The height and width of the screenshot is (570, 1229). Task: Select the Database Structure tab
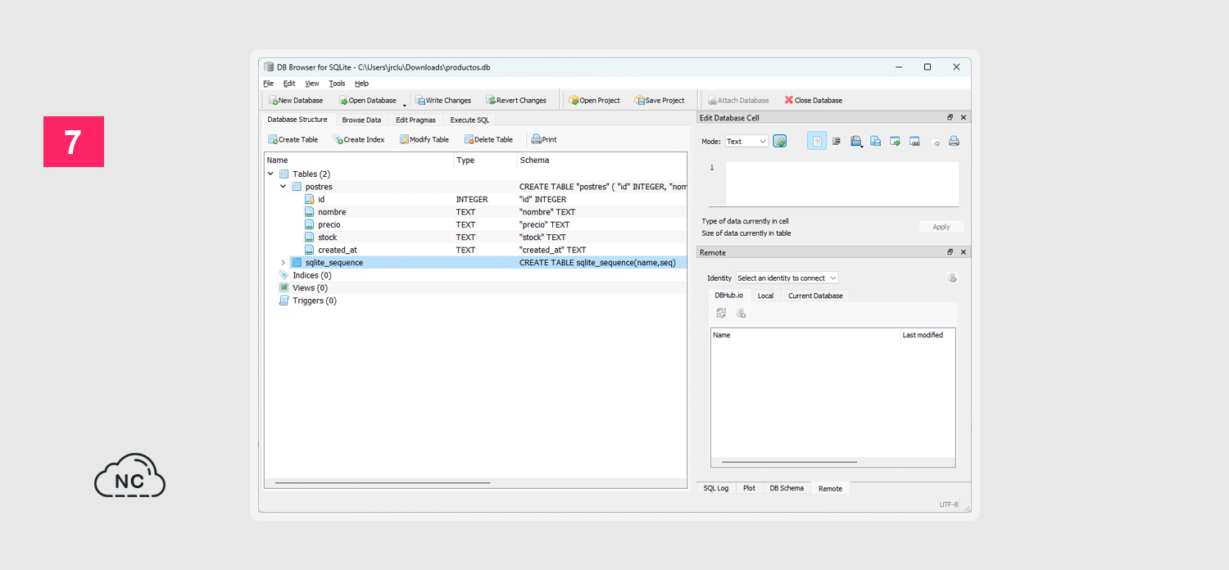(297, 120)
